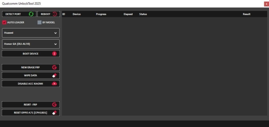Viewport: 269px width, 127px height.
Task: Enable the By Model checkbox
Action: (39, 23)
